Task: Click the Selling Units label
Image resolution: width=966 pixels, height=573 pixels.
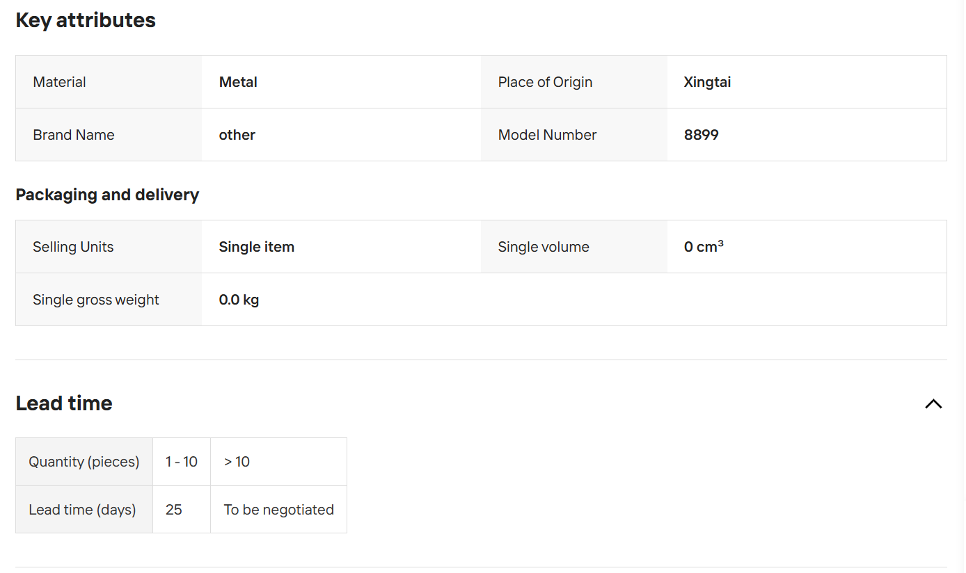Action: [x=73, y=247]
